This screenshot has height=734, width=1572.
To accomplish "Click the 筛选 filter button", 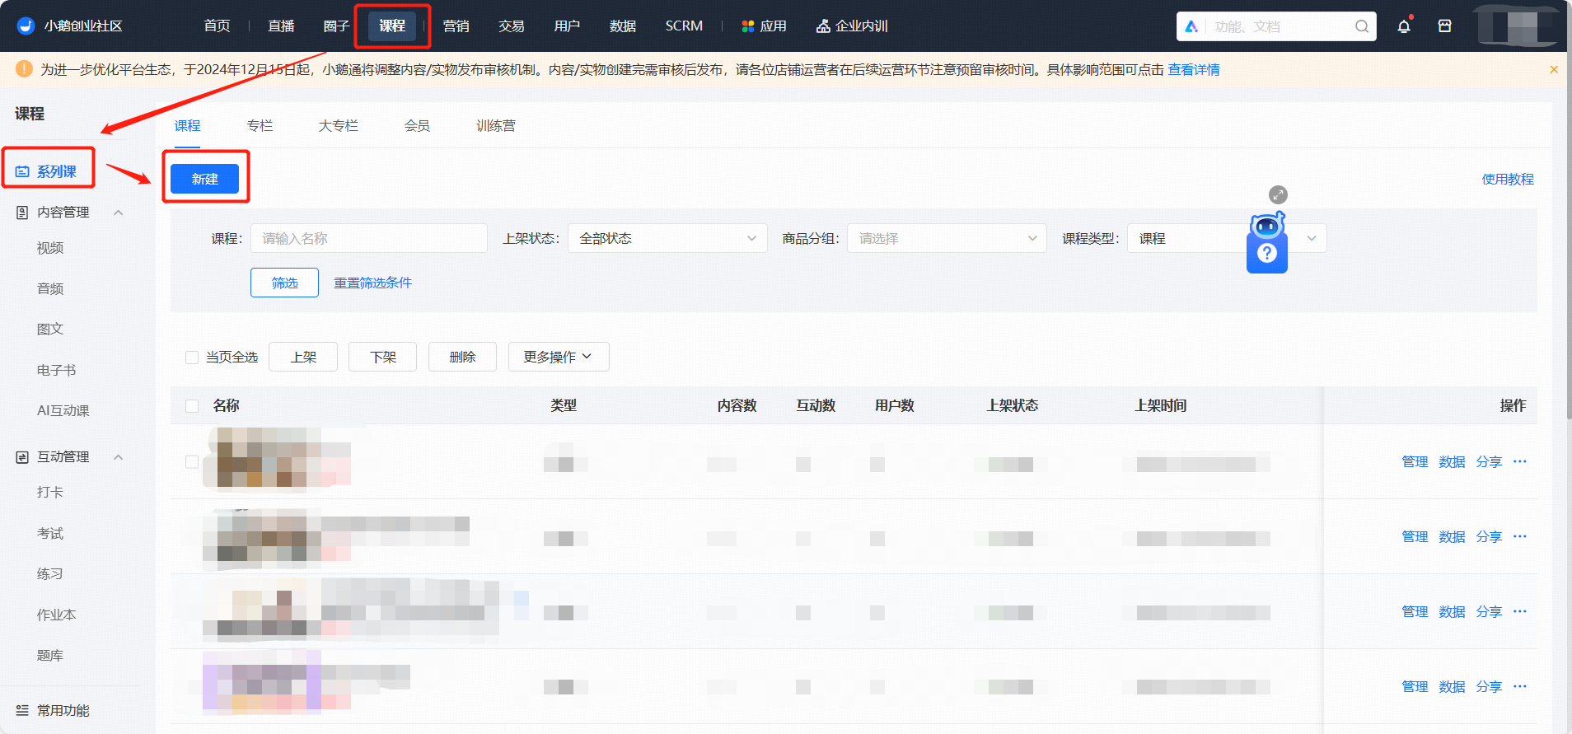I will click(284, 283).
